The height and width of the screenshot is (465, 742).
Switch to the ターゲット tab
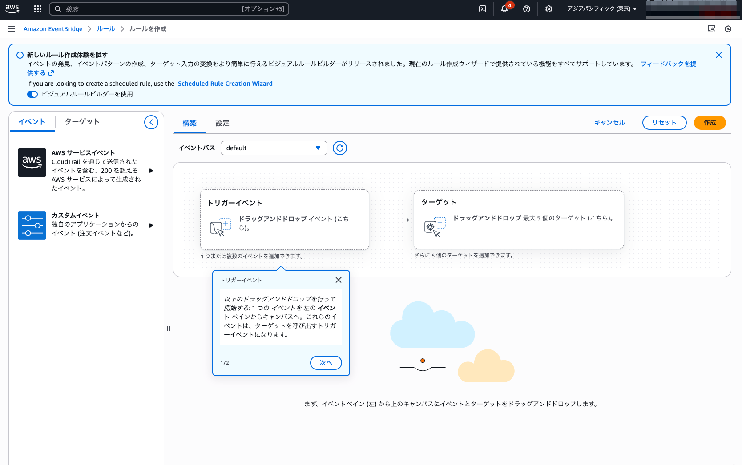pyautogui.click(x=82, y=122)
